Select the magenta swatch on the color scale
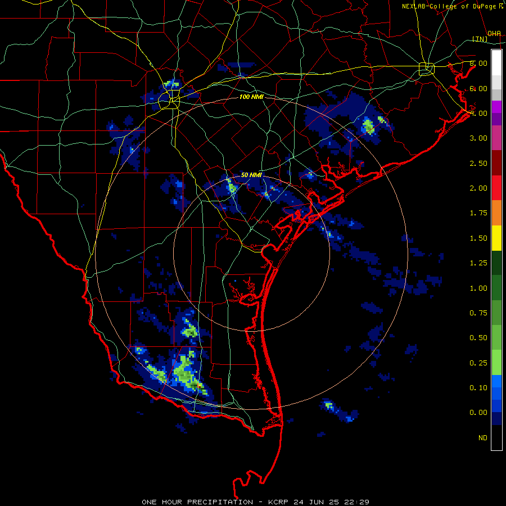 (x=496, y=107)
